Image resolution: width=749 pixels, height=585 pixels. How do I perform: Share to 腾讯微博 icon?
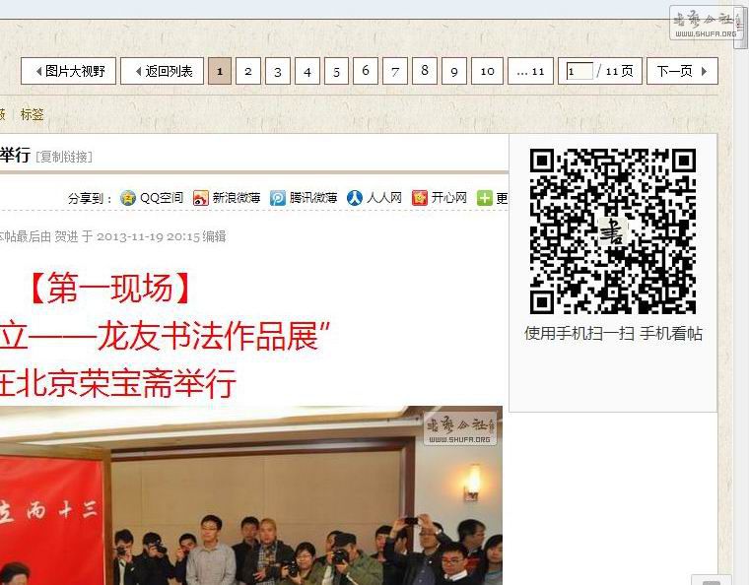[278, 198]
